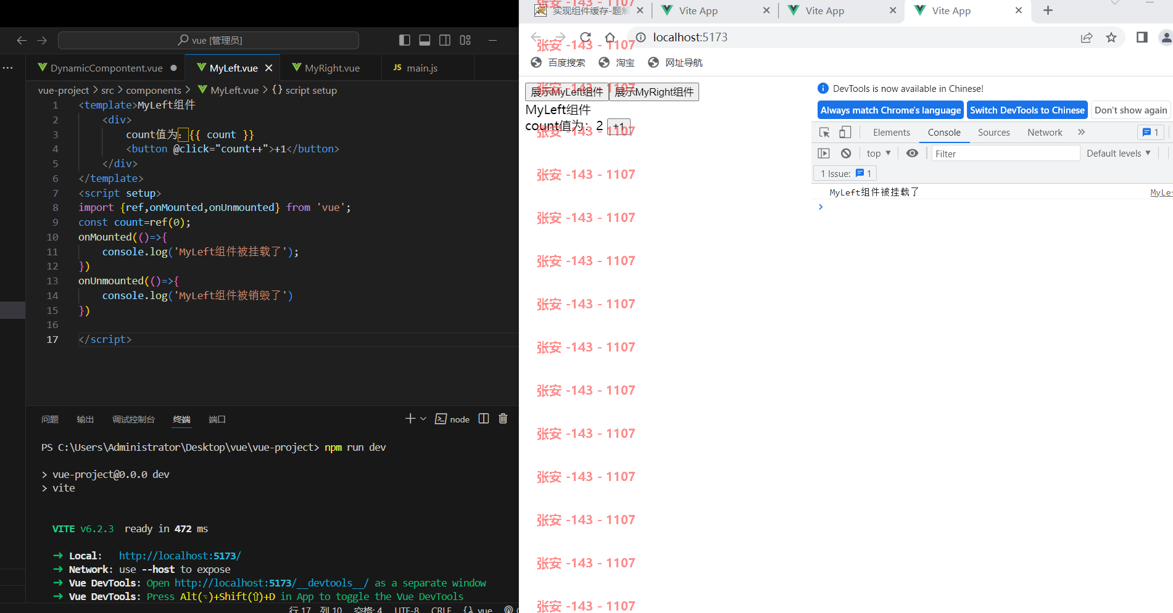Dismiss with Don't show again
The image size is (1173, 613).
pos(1130,110)
